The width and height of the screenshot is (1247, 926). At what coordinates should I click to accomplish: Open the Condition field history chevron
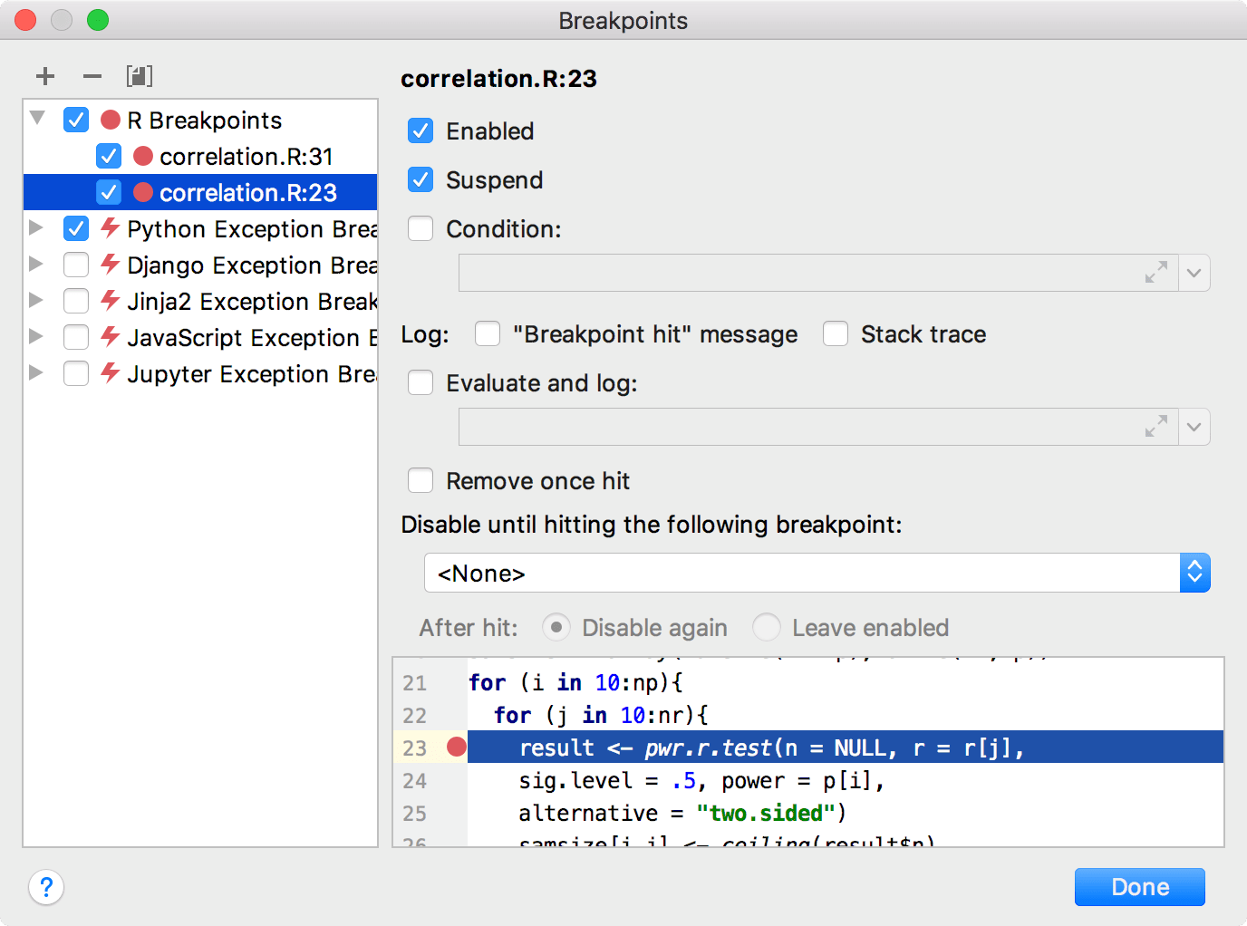pos(1194,272)
